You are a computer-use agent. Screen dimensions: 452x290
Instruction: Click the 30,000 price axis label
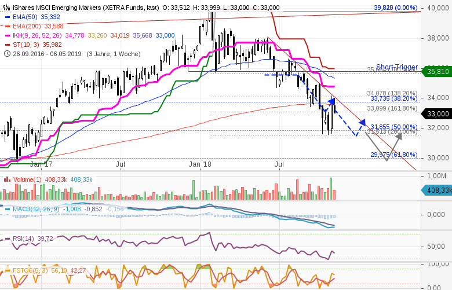click(x=438, y=158)
